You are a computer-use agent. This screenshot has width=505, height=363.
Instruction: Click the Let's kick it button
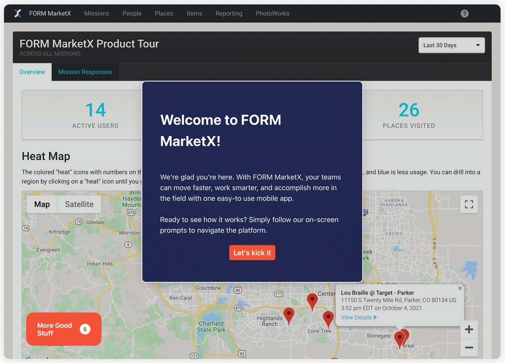click(x=252, y=253)
